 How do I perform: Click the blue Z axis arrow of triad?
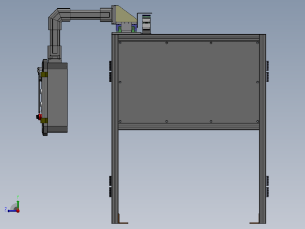coord(12,211)
